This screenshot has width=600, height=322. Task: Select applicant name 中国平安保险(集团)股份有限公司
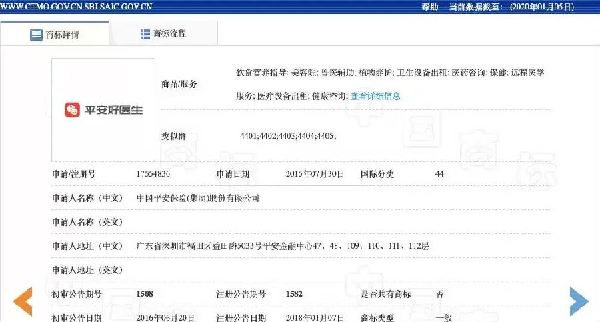pos(198,198)
